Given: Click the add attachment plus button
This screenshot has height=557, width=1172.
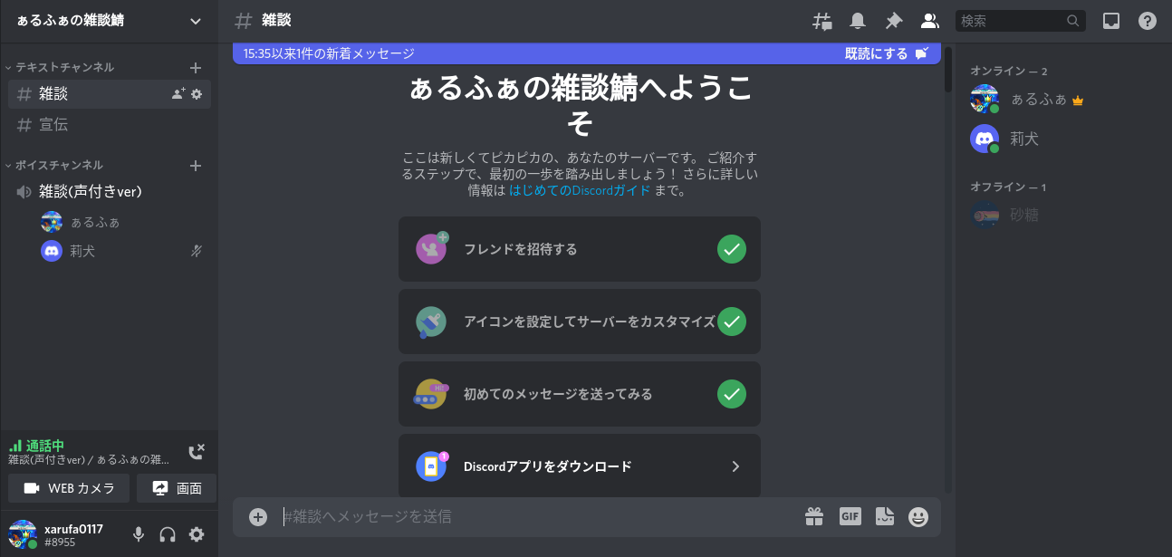Looking at the screenshot, I should pyautogui.click(x=258, y=517).
